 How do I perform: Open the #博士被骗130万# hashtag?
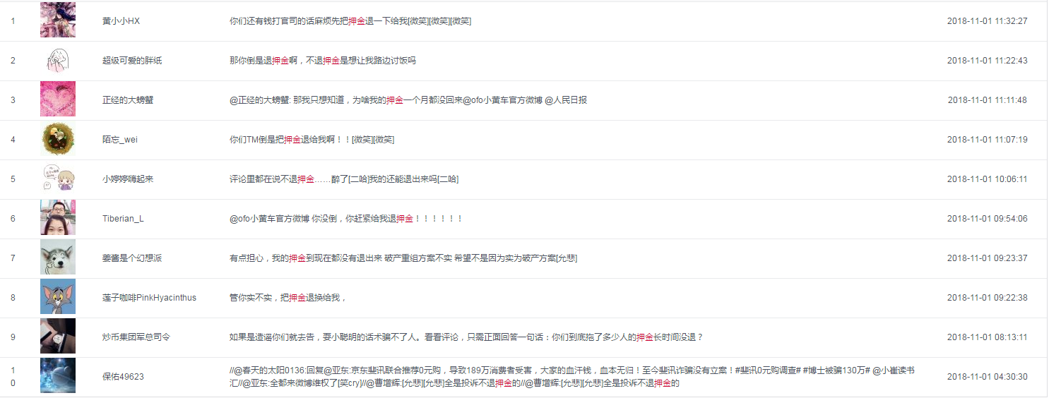834,370
